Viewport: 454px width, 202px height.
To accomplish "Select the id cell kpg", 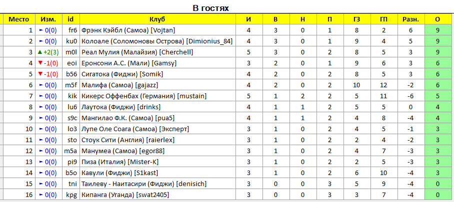I will point(71,195).
